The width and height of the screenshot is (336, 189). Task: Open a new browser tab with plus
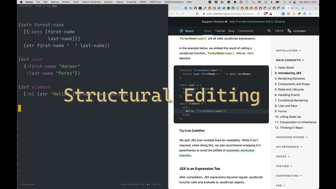(x=303, y=8)
